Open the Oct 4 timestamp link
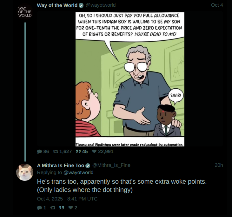Screen dimensions: 232x217 point(217,5)
